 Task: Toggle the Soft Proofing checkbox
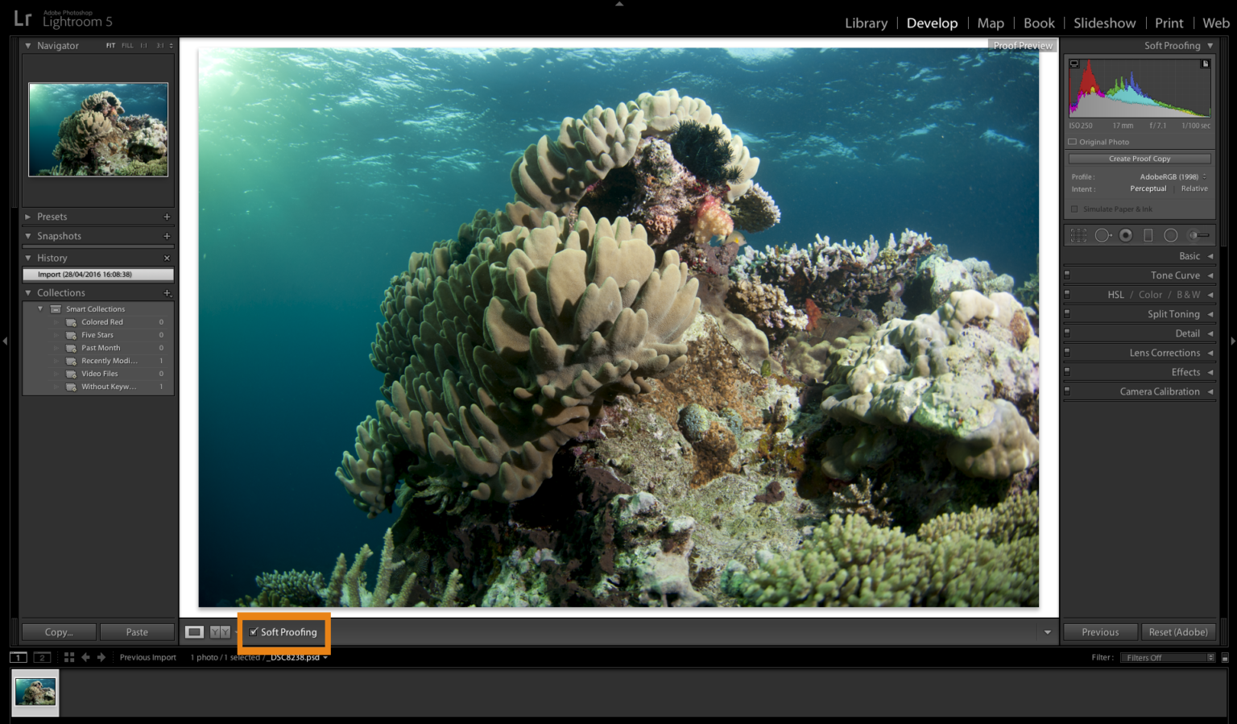[254, 632]
